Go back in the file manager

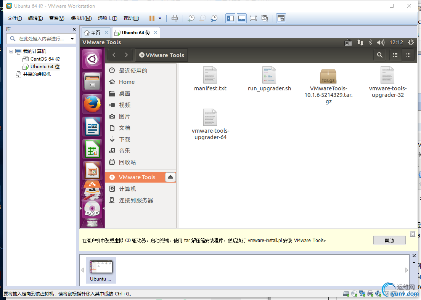(x=114, y=55)
